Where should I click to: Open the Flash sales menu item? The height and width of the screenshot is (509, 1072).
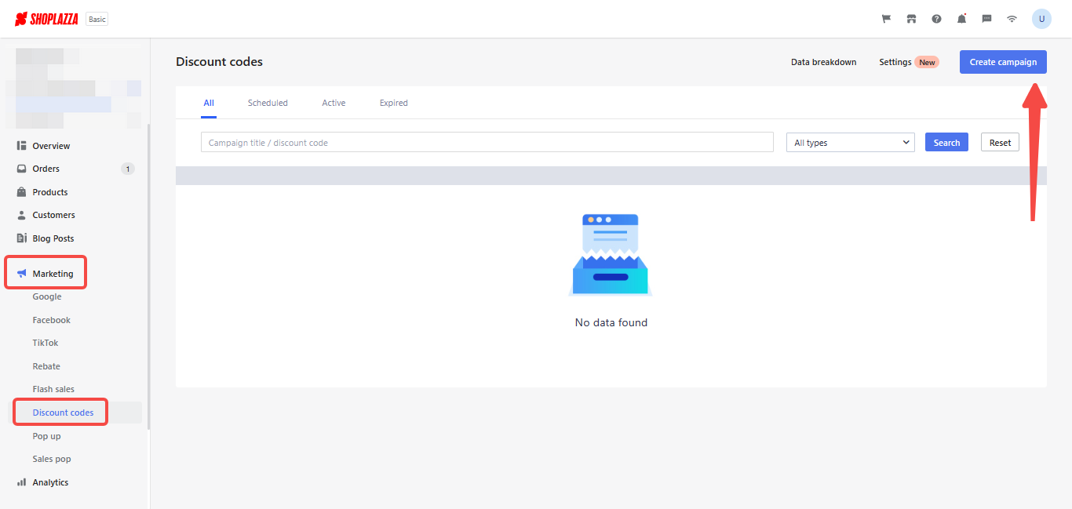tap(53, 389)
